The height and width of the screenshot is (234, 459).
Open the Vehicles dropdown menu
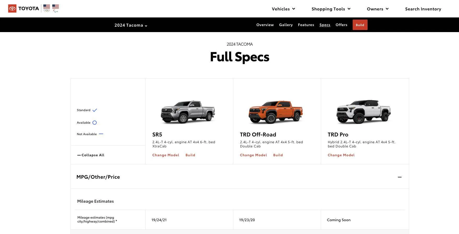point(283,9)
